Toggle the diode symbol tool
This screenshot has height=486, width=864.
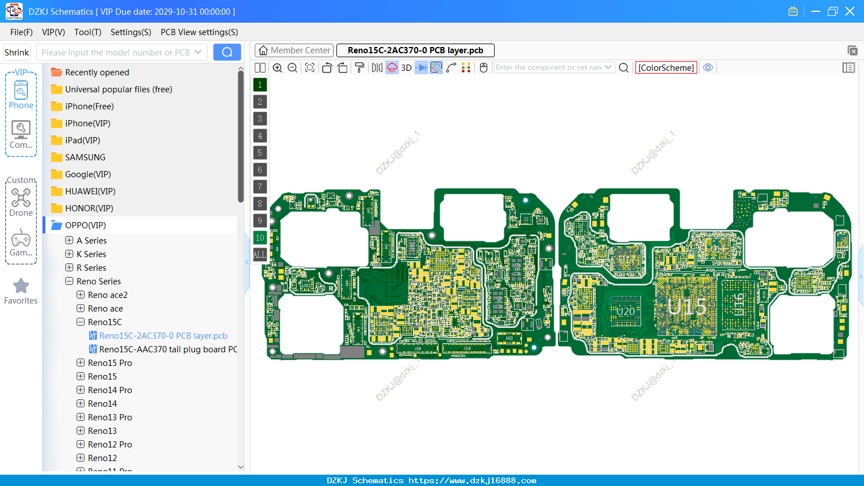[x=422, y=67]
